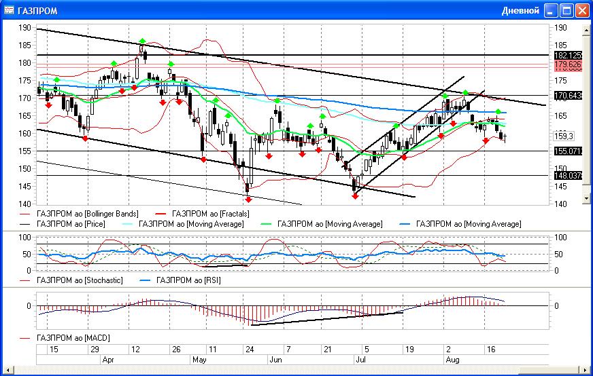Click the MACD divergence trendline in the bottom panel
593x376 pixels.
point(328,318)
